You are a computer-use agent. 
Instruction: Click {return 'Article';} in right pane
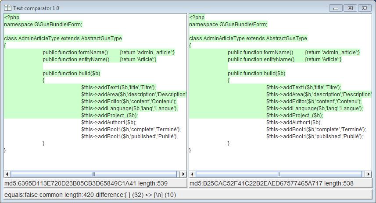(x=323, y=59)
